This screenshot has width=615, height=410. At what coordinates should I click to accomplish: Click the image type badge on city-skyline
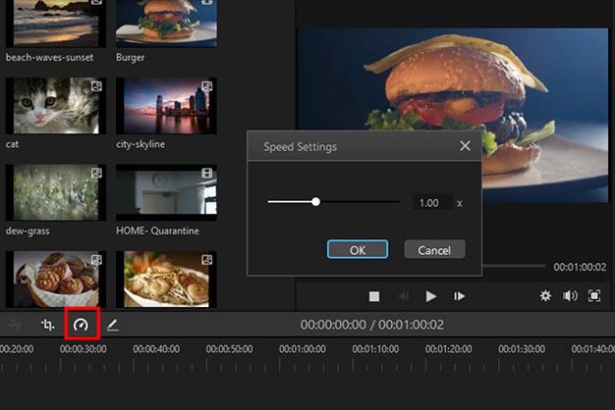[207, 86]
